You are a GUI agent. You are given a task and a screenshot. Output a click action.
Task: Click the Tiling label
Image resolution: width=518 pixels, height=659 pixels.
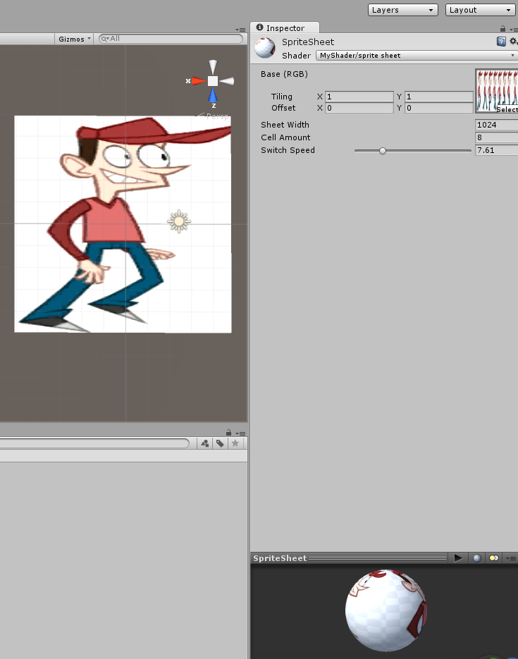(281, 97)
